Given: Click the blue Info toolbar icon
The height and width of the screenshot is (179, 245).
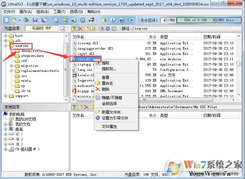Looking at the screenshot, I should [x=113, y=20].
